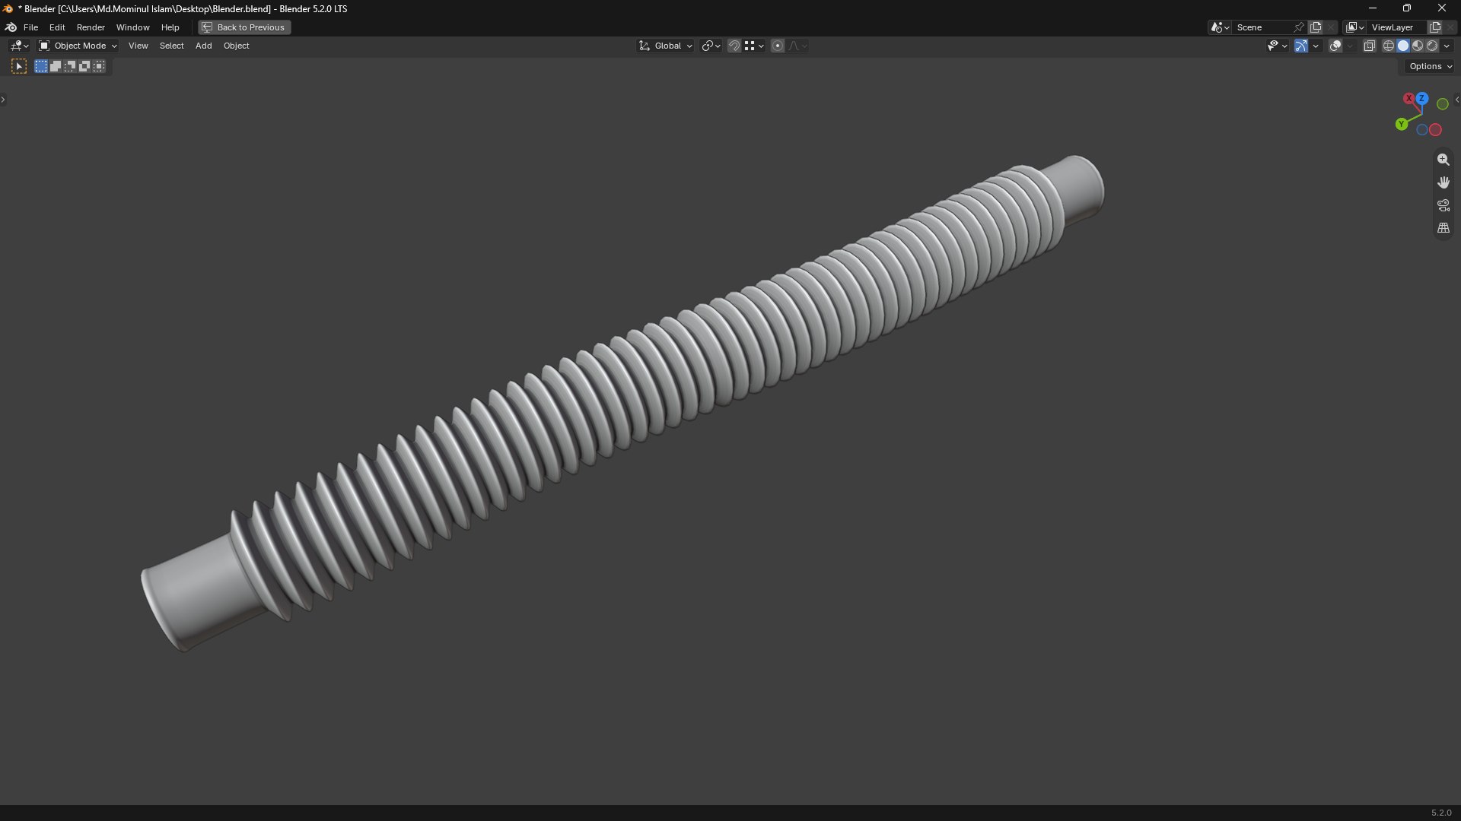Toggle the camera view icon
This screenshot has width=1461, height=821.
tap(1443, 205)
